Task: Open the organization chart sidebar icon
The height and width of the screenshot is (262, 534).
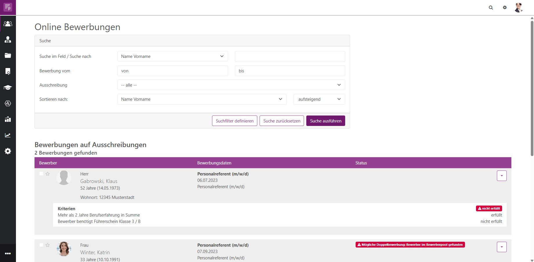Action: 8,40
